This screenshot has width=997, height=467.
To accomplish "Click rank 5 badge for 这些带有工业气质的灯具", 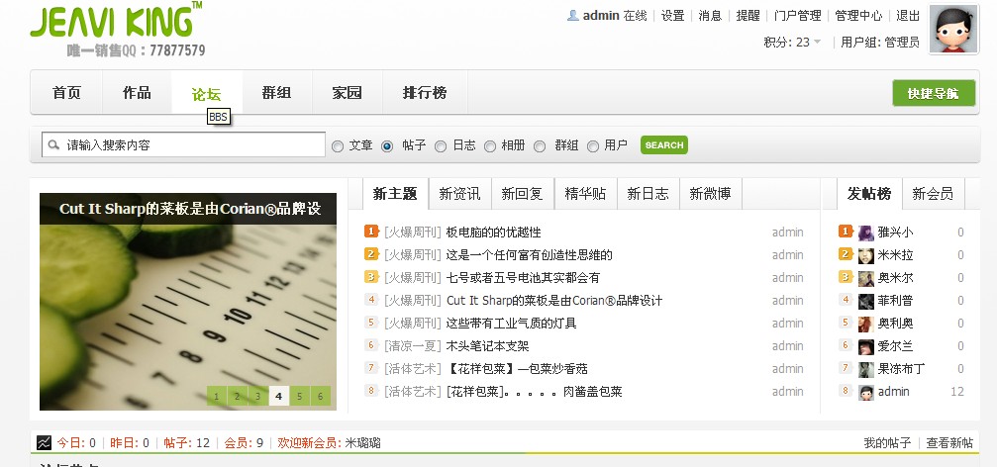I will (x=371, y=323).
